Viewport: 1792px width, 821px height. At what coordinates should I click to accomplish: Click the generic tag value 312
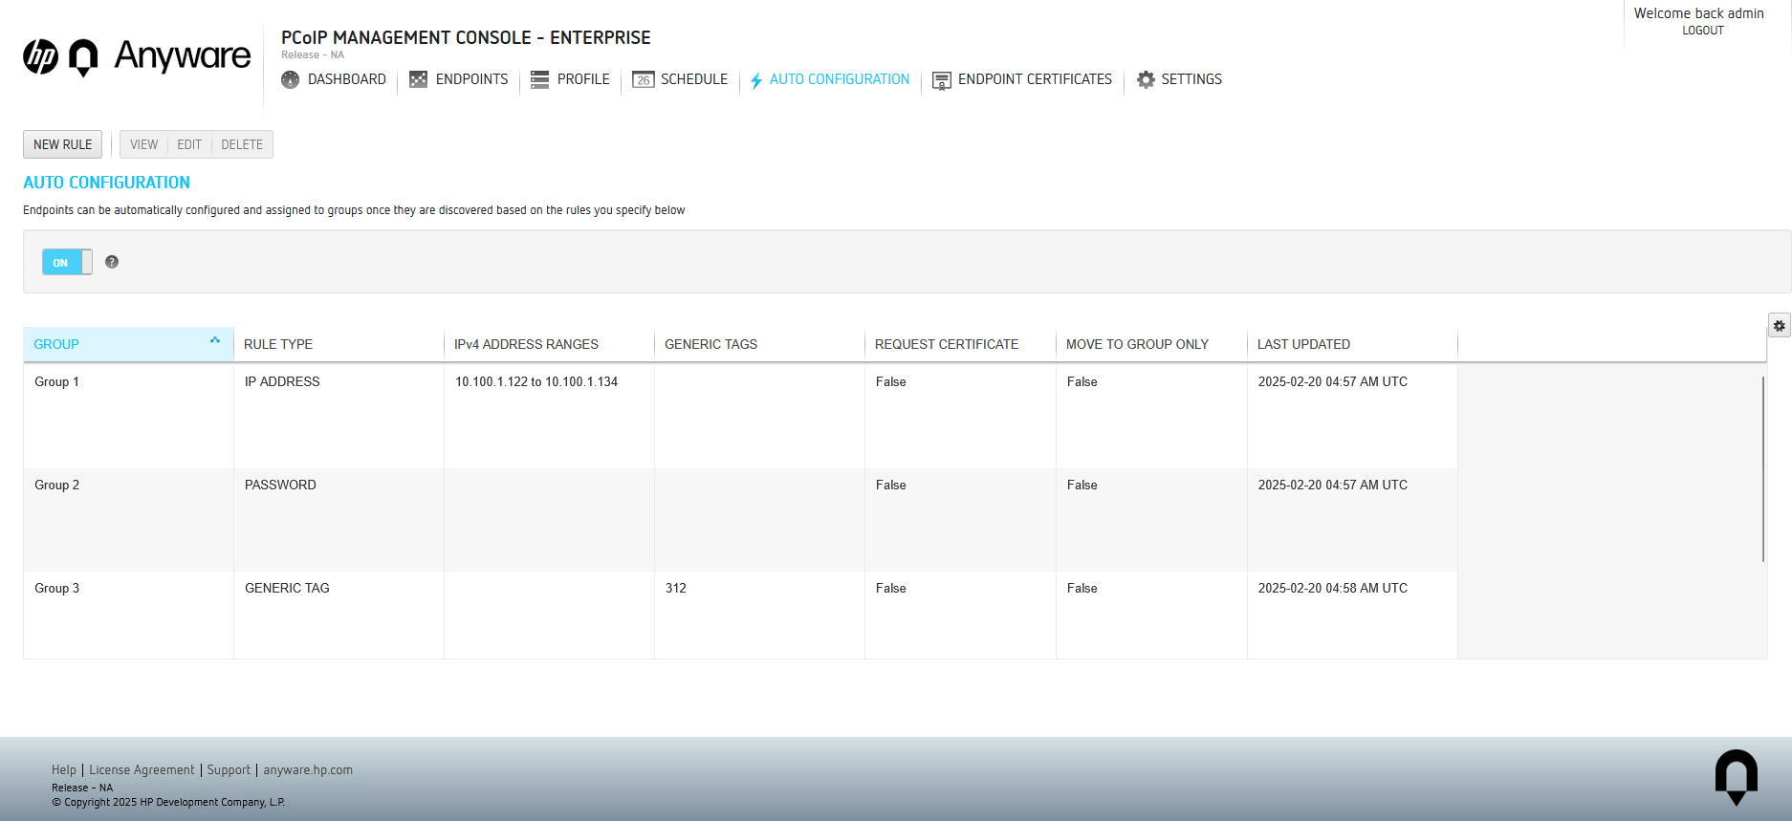pyautogui.click(x=676, y=588)
